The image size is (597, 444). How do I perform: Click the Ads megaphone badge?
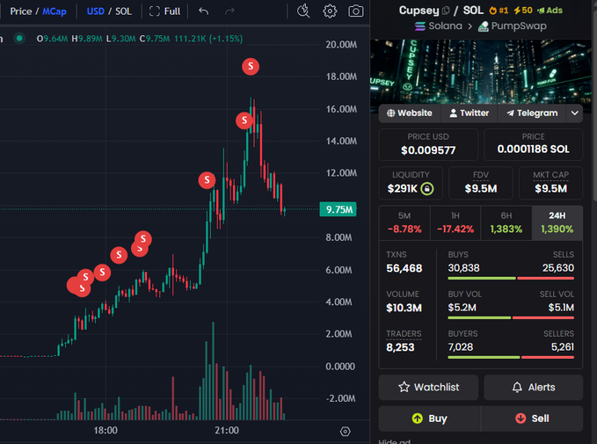[x=550, y=11]
